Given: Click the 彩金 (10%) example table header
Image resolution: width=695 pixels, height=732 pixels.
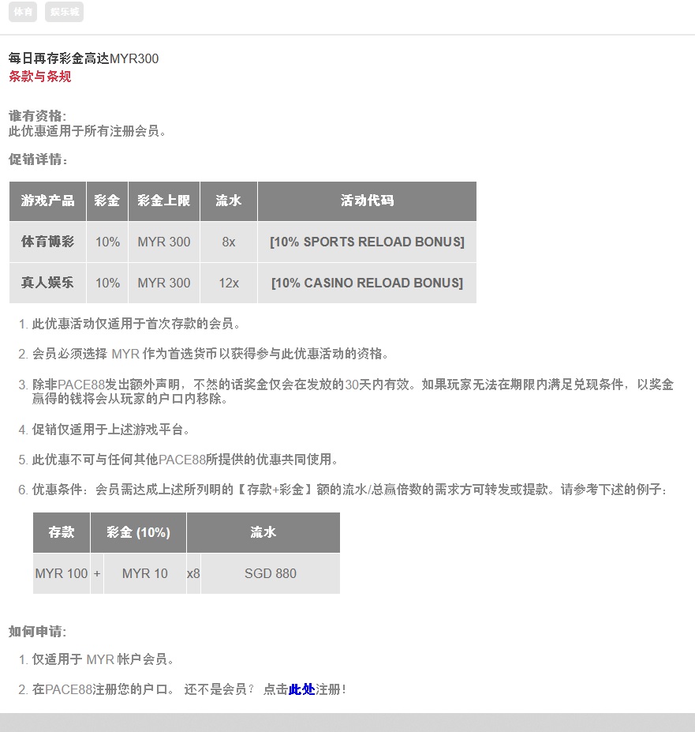Looking at the screenshot, I should 138,532.
